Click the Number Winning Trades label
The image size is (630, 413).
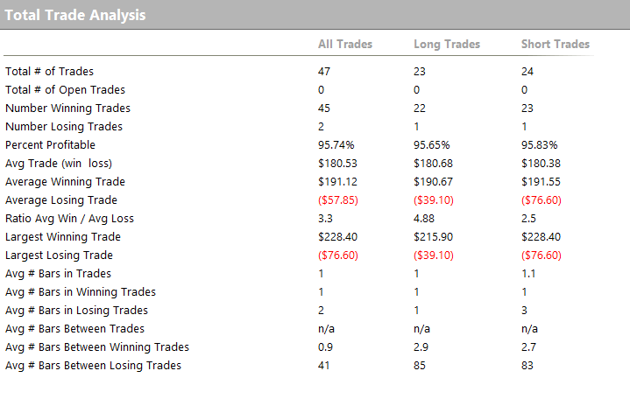[x=67, y=108]
